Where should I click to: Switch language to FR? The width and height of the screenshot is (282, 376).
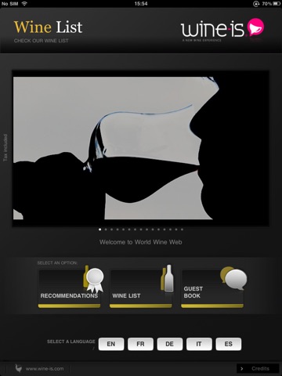pyautogui.click(x=140, y=344)
